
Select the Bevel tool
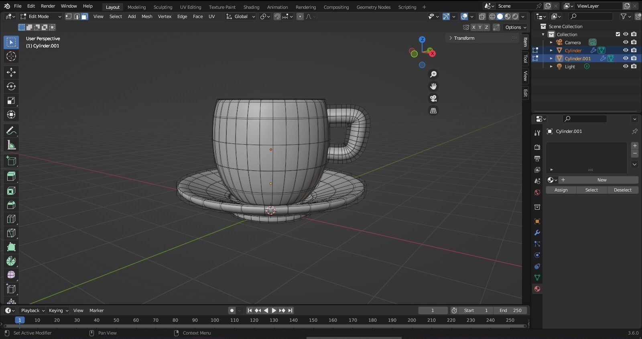[x=11, y=205]
